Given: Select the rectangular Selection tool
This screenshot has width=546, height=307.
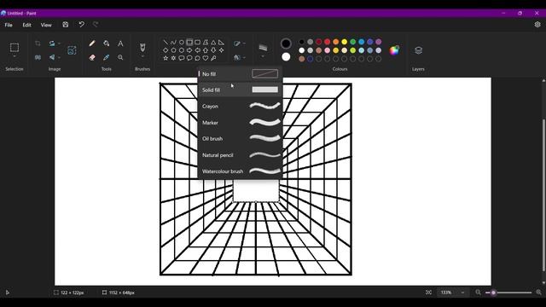Looking at the screenshot, I should pos(15,48).
